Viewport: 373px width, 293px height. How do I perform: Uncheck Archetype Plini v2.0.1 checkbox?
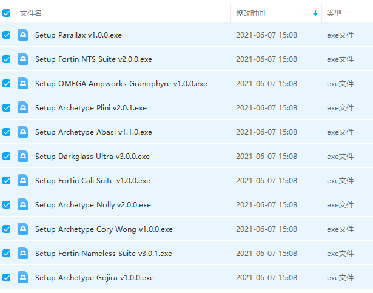coord(7,108)
